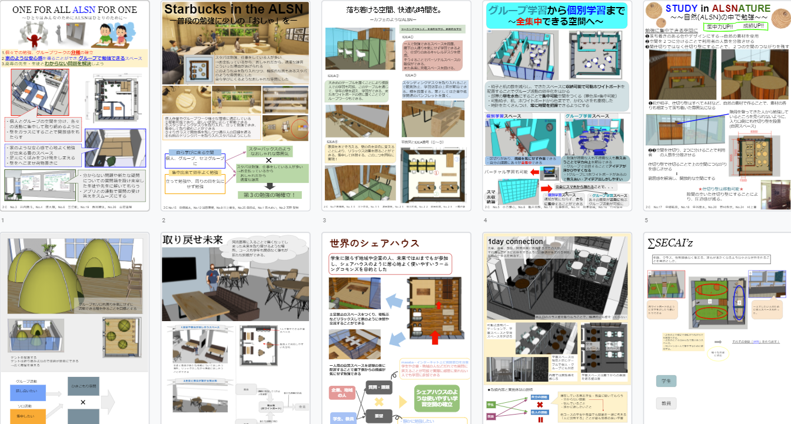This screenshot has height=424, width=791.
Task: Select the slide showing green dome tents
Action: pos(75,328)
